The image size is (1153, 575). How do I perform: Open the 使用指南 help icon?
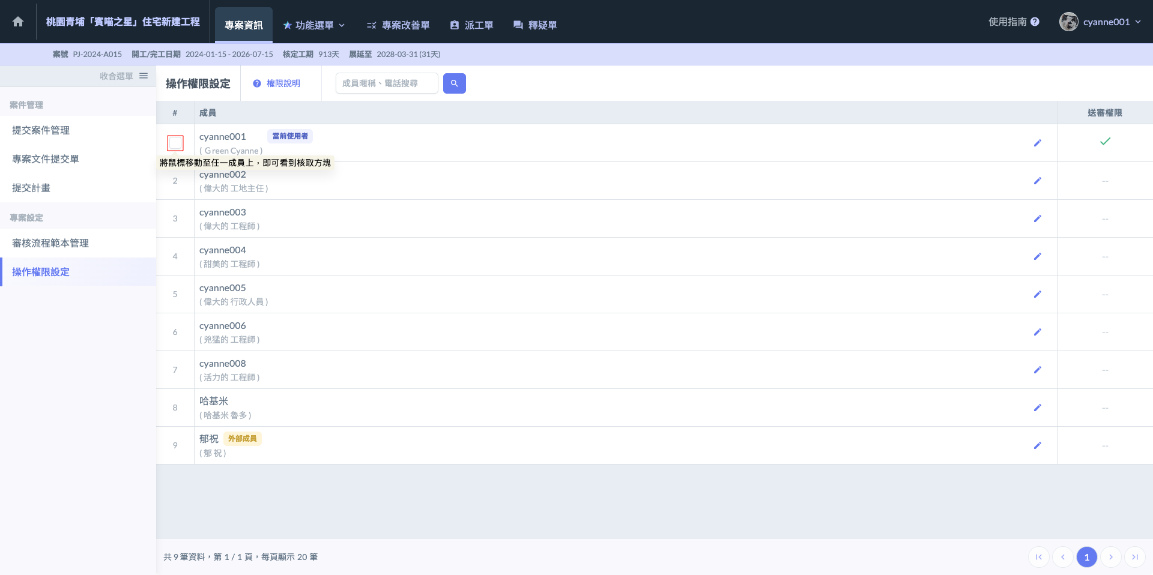[1035, 22]
